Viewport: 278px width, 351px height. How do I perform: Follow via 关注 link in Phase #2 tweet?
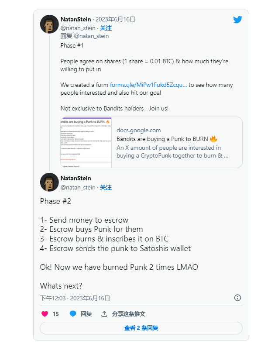[x=106, y=187]
